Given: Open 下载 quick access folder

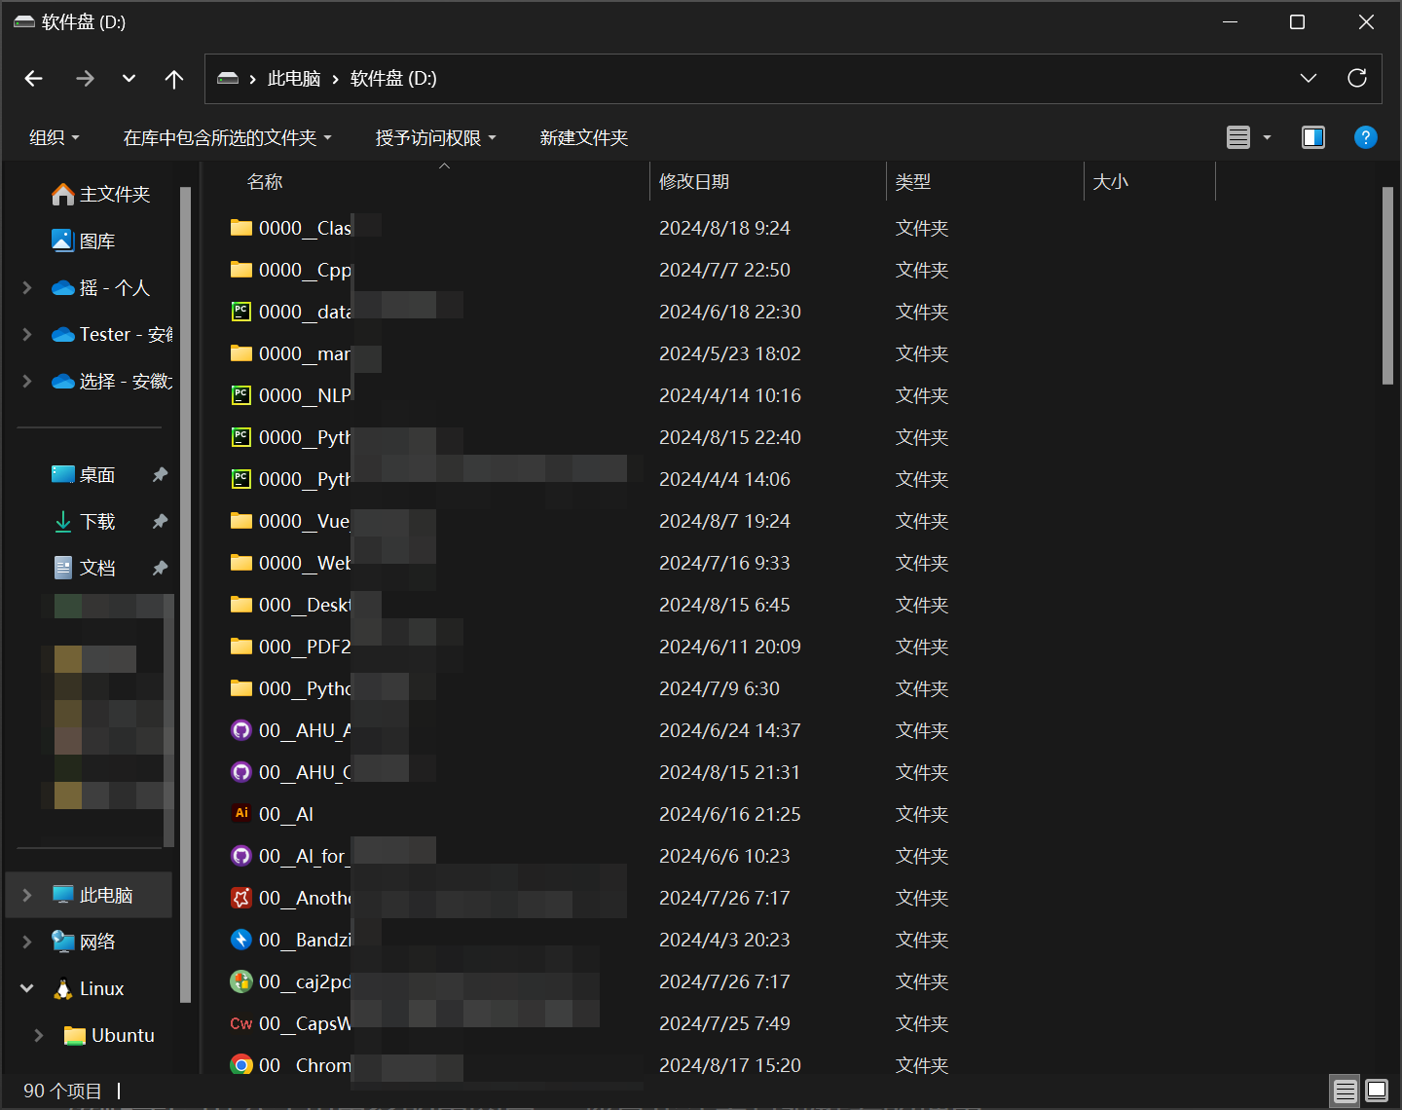Looking at the screenshot, I should 84,522.
